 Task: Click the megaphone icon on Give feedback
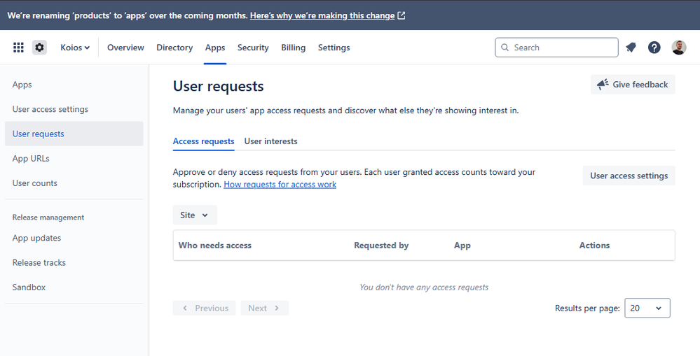(x=603, y=84)
